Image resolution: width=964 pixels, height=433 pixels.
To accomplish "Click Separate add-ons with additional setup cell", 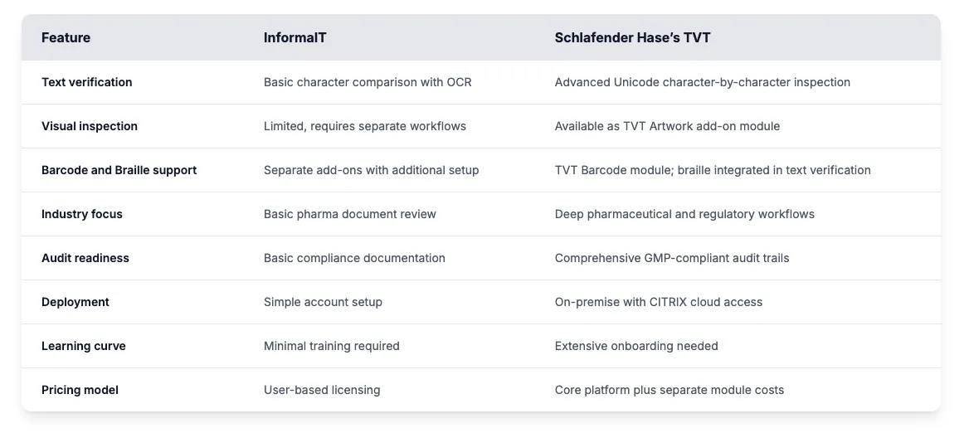I will point(372,170).
